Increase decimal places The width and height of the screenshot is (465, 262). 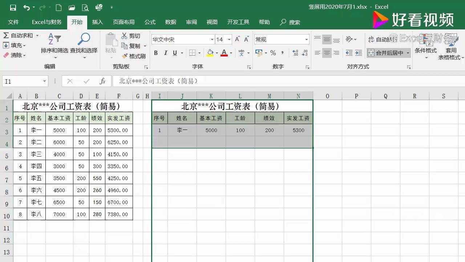pyautogui.click(x=295, y=53)
